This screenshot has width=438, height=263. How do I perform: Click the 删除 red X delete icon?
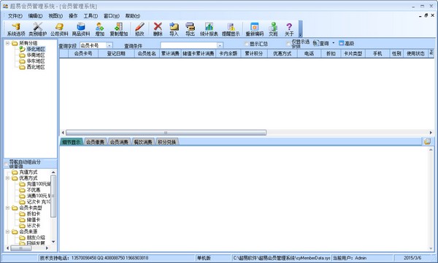(158, 29)
